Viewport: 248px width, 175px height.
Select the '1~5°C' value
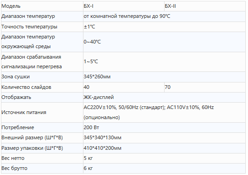pyautogui.click(x=91, y=61)
